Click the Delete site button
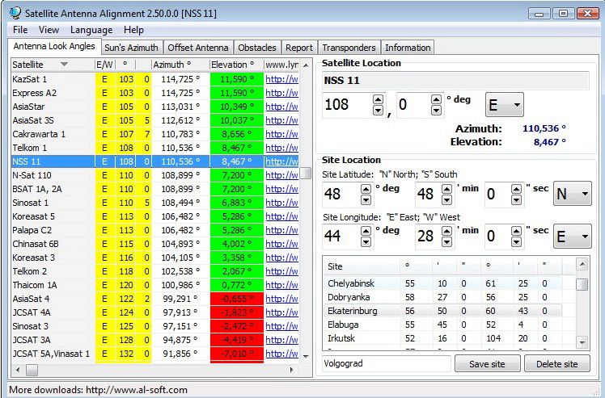Image resolution: width=605 pixels, height=398 pixels. [x=556, y=364]
